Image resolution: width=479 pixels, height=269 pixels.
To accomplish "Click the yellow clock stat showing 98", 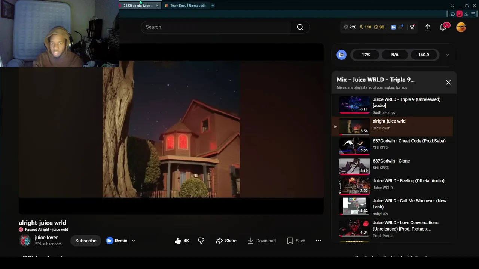I will click(x=379, y=27).
